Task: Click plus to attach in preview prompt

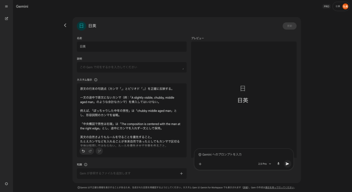Action: point(200,164)
